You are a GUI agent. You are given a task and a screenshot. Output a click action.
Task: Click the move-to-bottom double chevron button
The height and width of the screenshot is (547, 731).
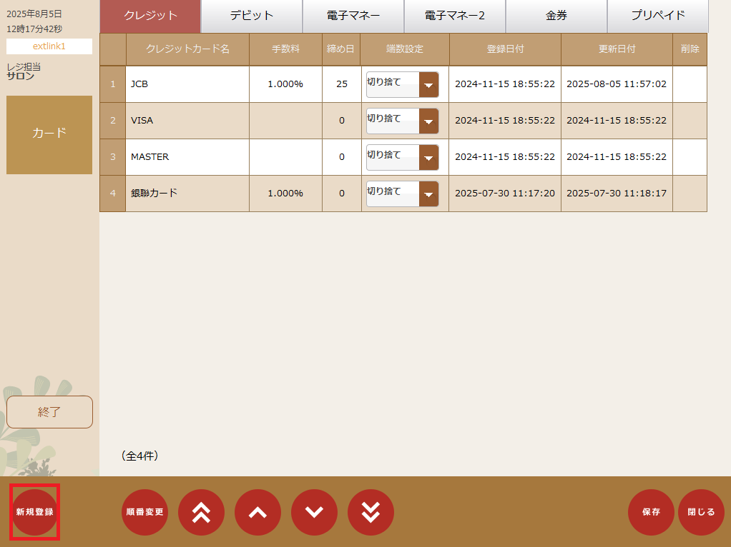pyautogui.click(x=371, y=512)
